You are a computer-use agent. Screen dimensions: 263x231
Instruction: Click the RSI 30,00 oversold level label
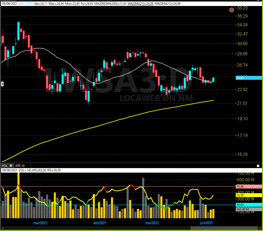click(x=248, y=205)
